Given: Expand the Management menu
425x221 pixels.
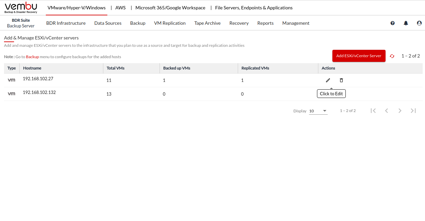Looking at the screenshot, I should click(x=296, y=23).
